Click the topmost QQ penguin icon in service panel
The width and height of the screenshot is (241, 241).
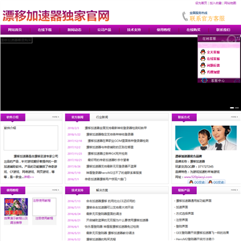(x=203, y=52)
